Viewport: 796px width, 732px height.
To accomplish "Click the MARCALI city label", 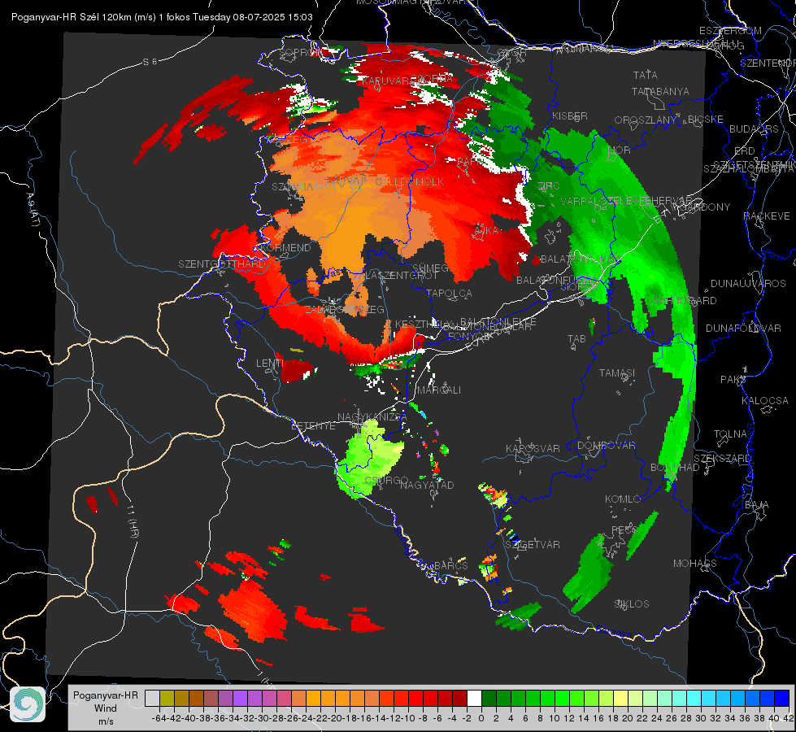I will point(439,390).
